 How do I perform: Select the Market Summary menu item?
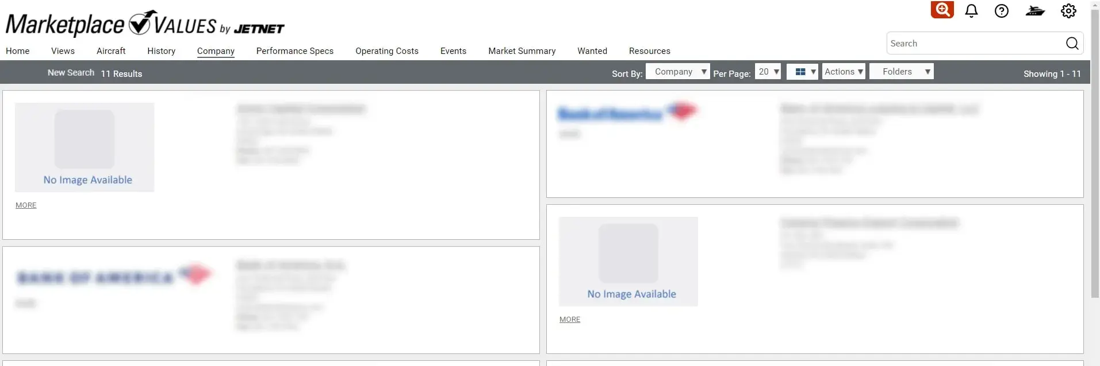click(x=522, y=51)
